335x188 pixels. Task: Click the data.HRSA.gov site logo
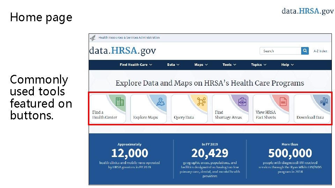click(x=122, y=51)
